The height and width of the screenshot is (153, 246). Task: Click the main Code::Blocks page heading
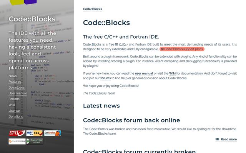click(x=106, y=23)
